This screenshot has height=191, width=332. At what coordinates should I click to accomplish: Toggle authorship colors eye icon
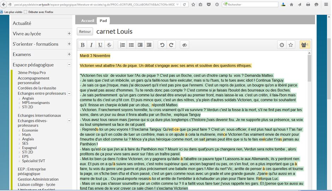(x=184, y=45)
